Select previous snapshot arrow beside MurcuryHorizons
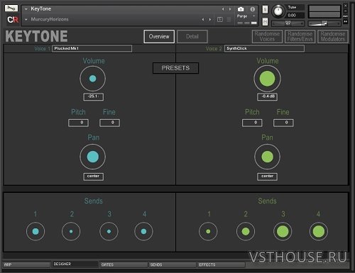Viewport: 355px width, 273px height. pos(203,19)
